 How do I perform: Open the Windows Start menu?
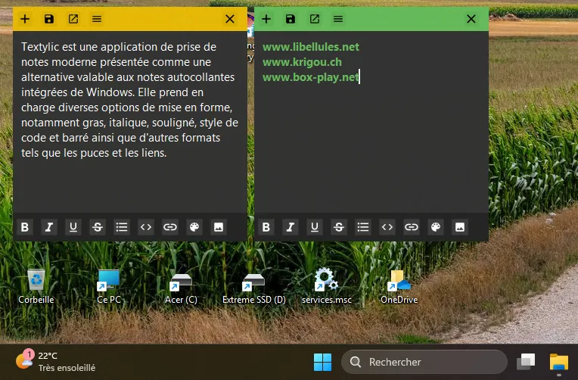coord(322,362)
